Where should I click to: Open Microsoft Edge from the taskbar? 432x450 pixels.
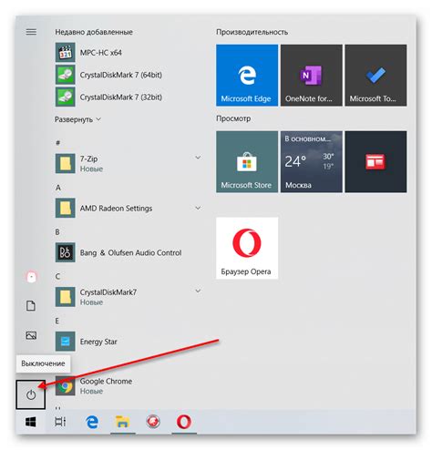[92, 422]
